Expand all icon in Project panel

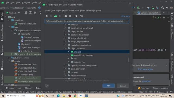(30, 13)
